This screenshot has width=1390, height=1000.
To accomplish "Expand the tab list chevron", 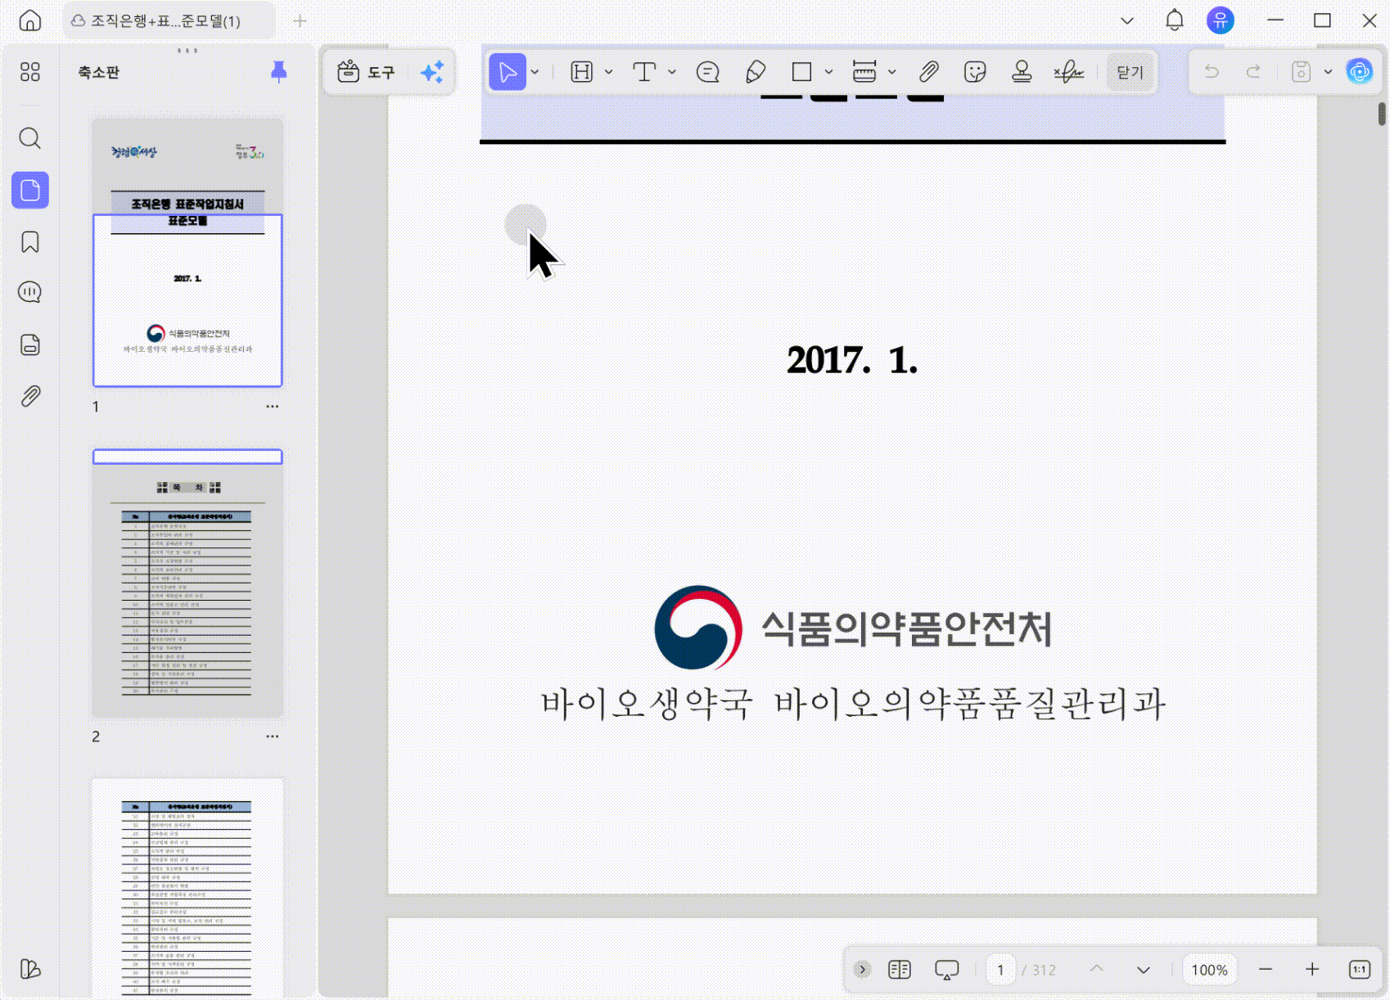I will 1127,21.
